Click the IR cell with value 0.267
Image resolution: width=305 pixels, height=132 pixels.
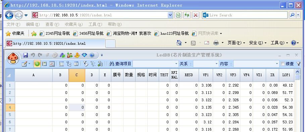(x=272, y=122)
